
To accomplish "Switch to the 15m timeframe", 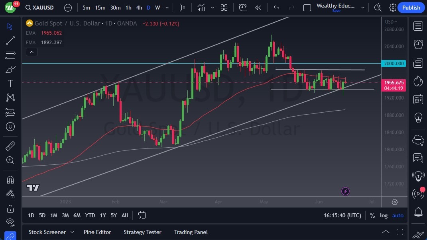I will (100, 8).
